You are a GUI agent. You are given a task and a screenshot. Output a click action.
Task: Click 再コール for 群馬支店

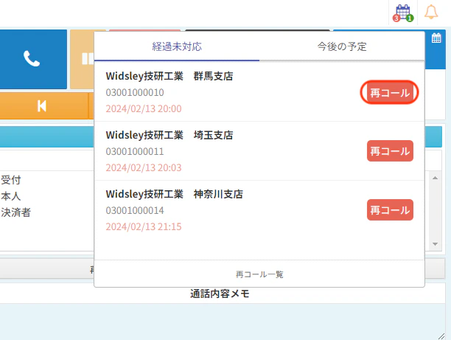tap(390, 93)
